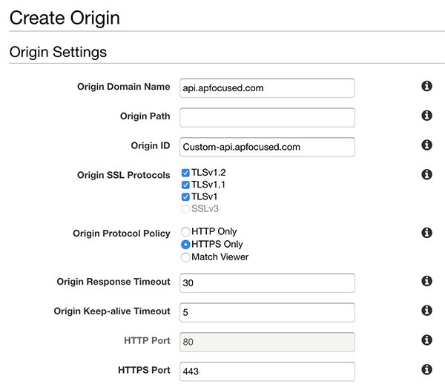Toggle the TLSv1.1 checkbox

tap(185, 185)
